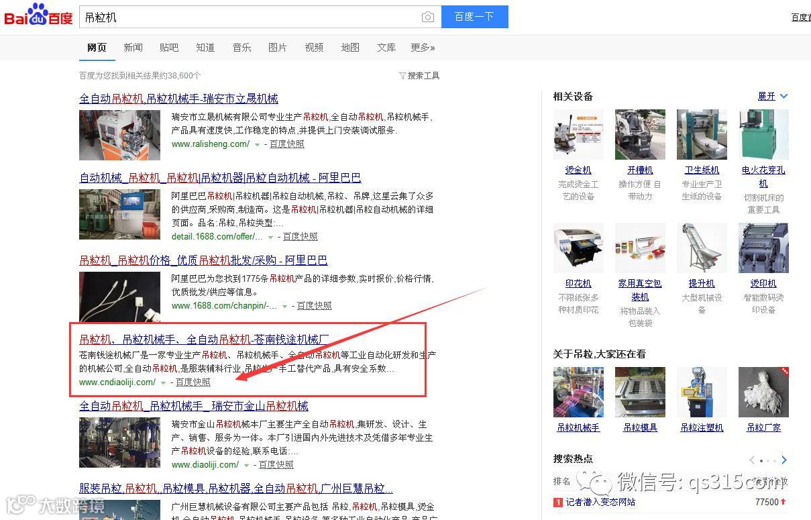This screenshot has width=811, height=520.
Task: Click 电火花穿孔机 equipment image
Action: point(763,134)
